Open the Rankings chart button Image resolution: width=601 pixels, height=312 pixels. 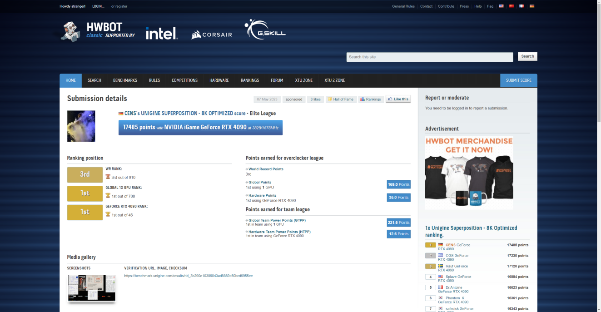tap(370, 99)
